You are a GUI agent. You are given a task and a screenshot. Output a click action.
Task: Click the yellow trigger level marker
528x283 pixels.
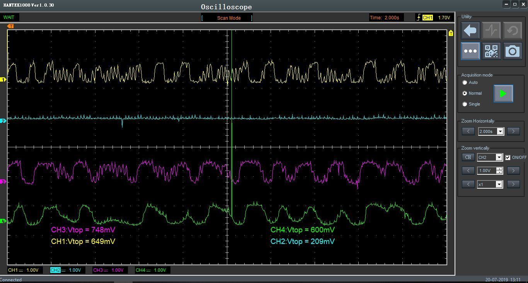coord(451,34)
